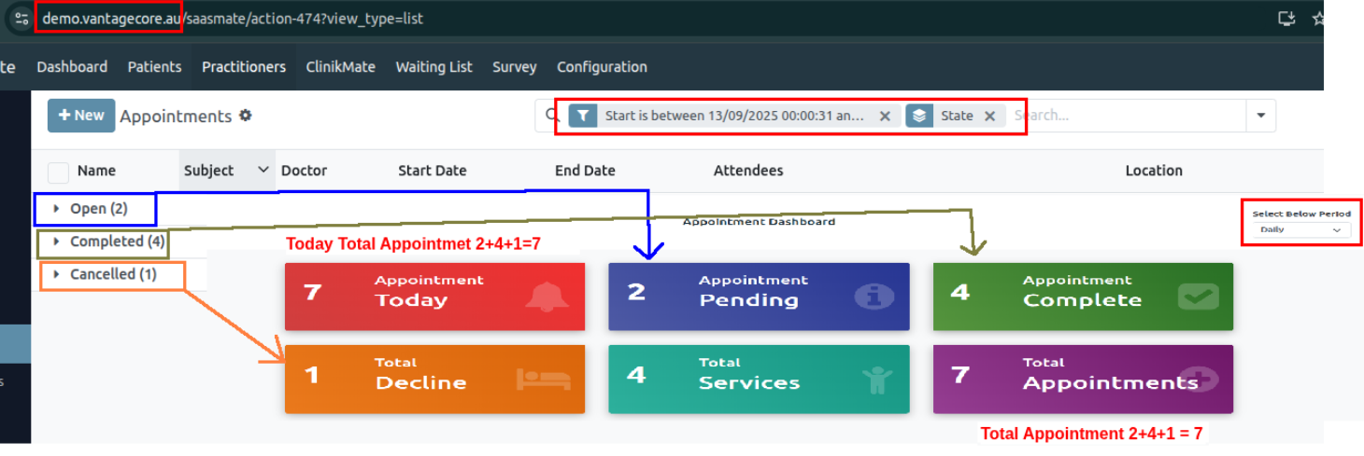Image resolution: width=1364 pixels, height=456 pixels.
Task: Open the Practitioners menu
Action: (244, 67)
